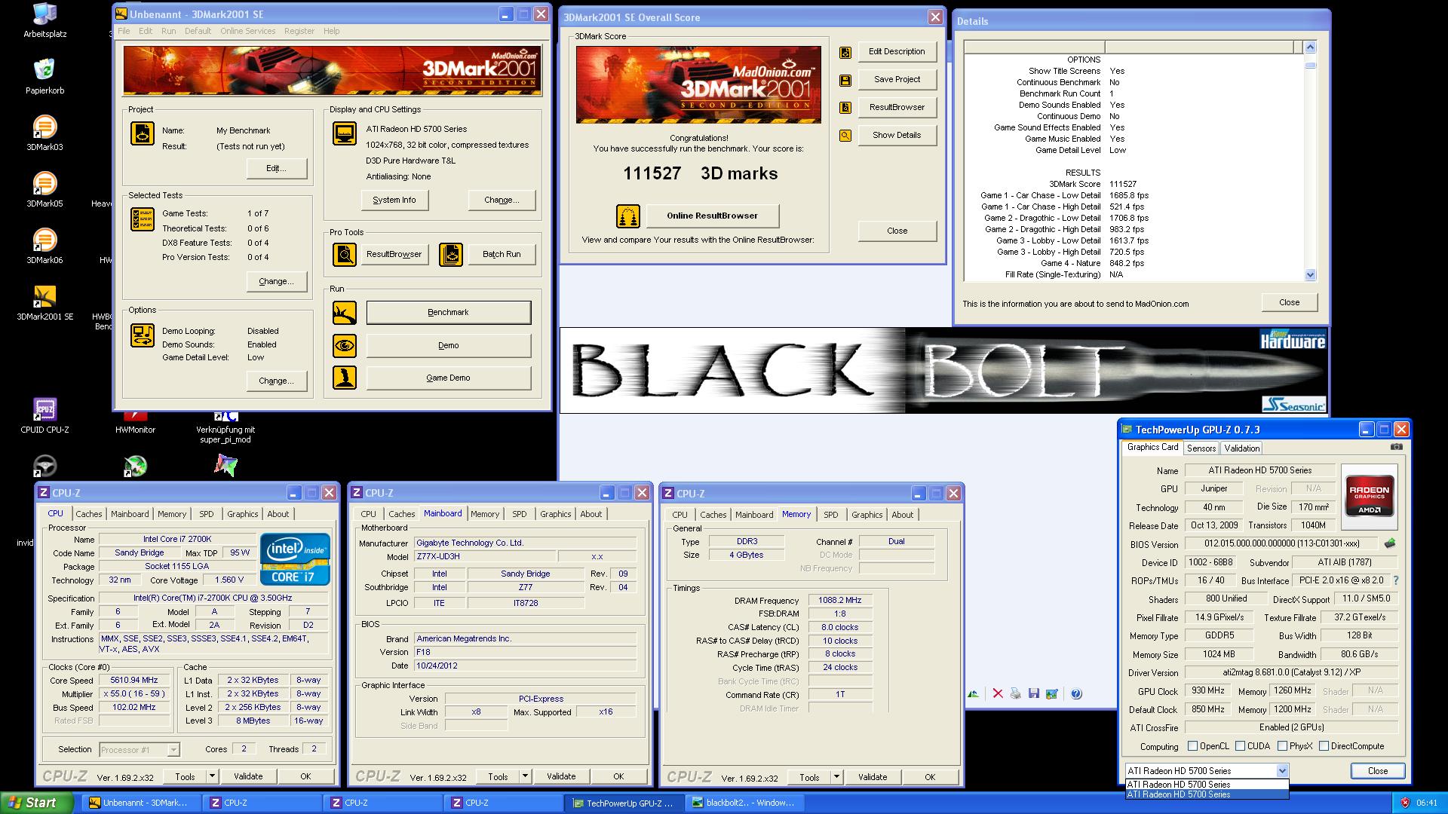Open the Processor #1 selection dropdown
The width and height of the screenshot is (1448, 814).
point(173,750)
